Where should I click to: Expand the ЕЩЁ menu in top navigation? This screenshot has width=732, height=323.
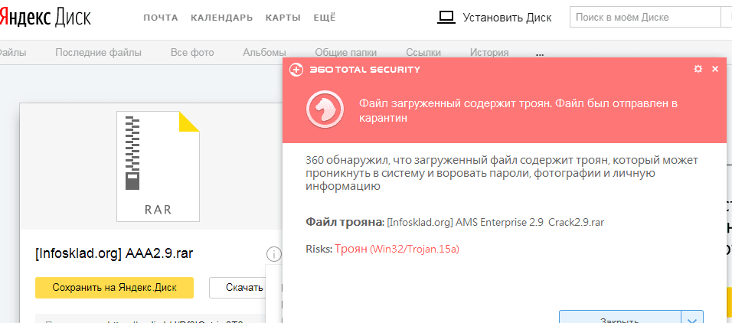324,18
